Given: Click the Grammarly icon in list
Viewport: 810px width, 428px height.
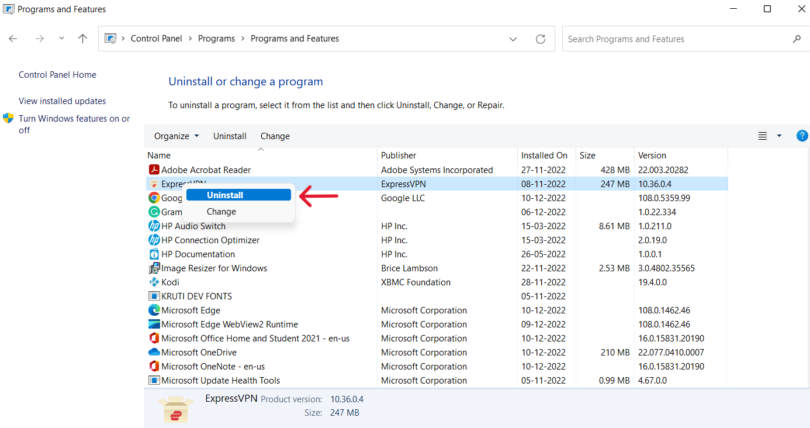Looking at the screenshot, I should (x=154, y=212).
